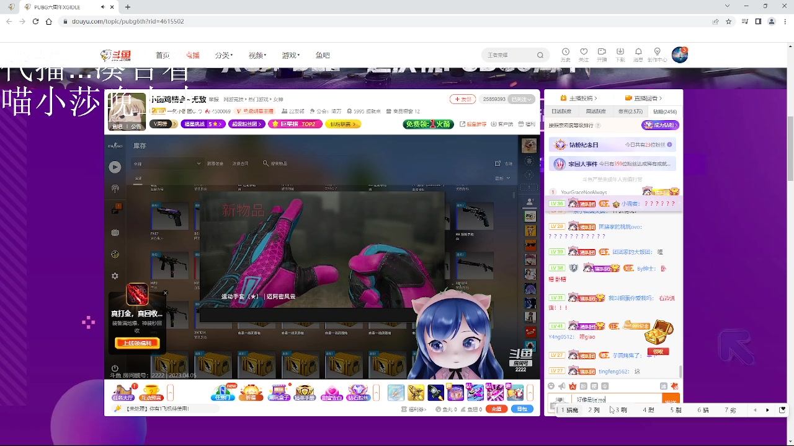Image resolution: width=794 pixels, height=446 pixels.
Task: Switch to the 周活跃度 tab
Action: point(596,111)
